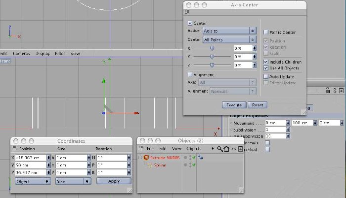The image size is (346, 198).
Task: Toggle green checkmark on Spline
Action: tap(194, 165)
